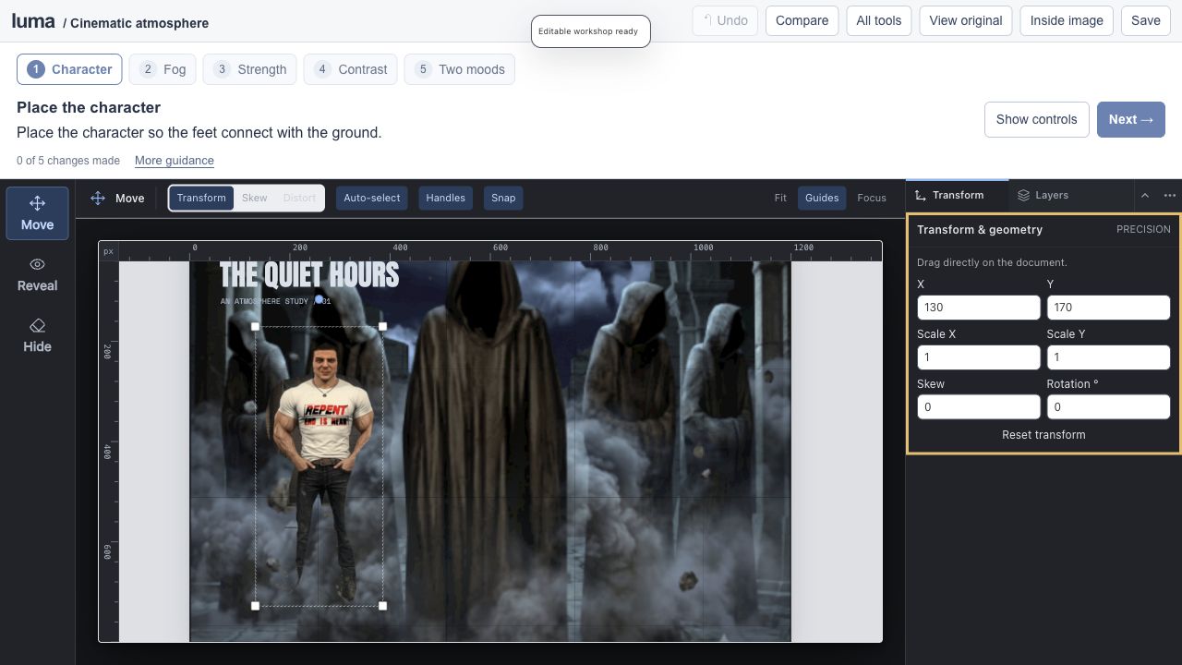Choose Distort mode in segmented control
1182x665 pixels.
tap(299, 198)
